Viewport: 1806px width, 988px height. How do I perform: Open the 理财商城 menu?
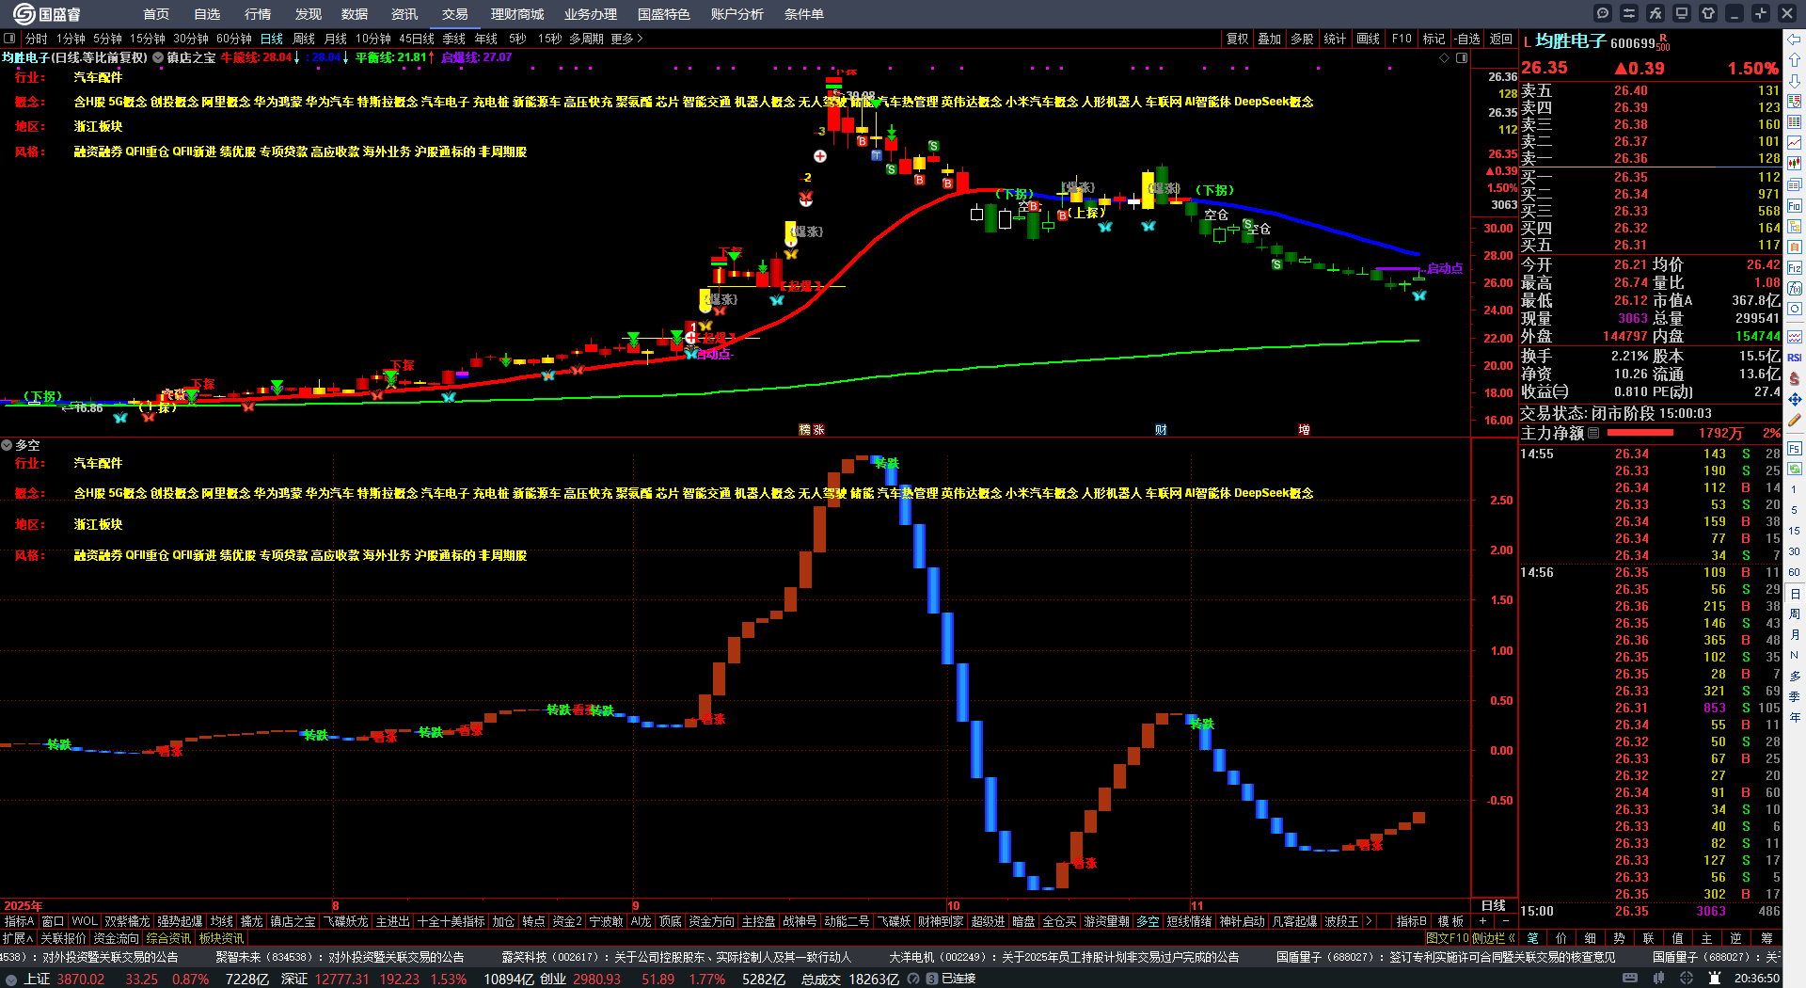pyautogui.click(x=517, y=14)
